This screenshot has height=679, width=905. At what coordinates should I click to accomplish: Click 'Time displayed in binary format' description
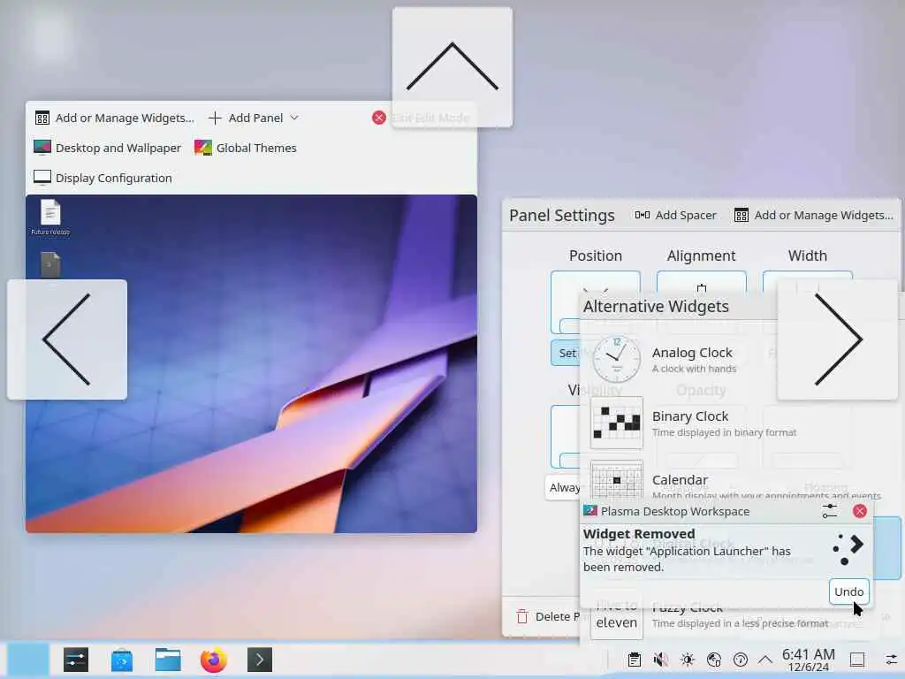pyautogui.click(x=725, y=432)
